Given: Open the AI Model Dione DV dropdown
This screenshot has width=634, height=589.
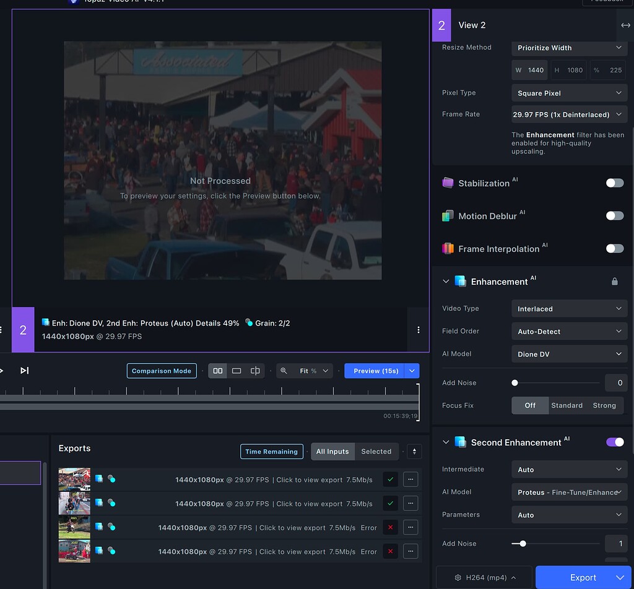Looking at the screenshot, I should pos(568,353).
